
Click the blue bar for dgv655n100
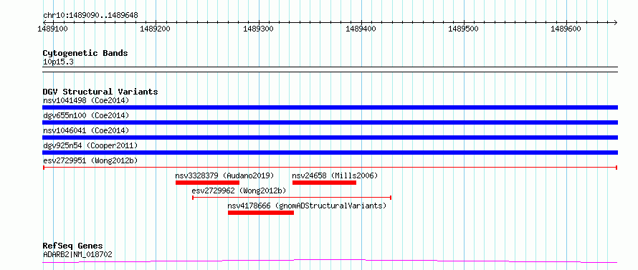[330, 122]
